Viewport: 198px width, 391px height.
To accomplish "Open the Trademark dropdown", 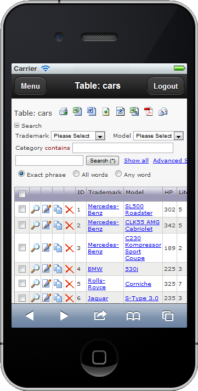I will tap(78, 136).
